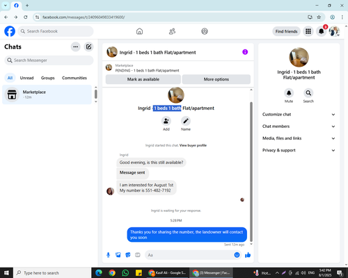The image size is (348, 278).
Task: Open the notifications bell
Action: [322, 31]
